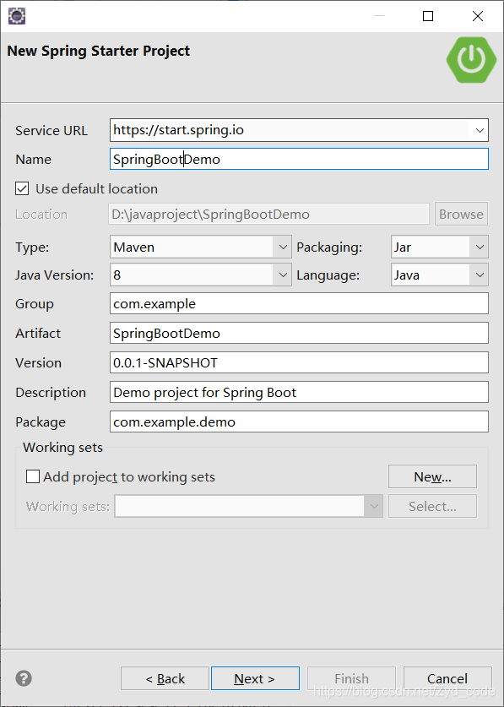504x707 pixels.
Task: Click the Eclipse window icon in title bar
Action: point(17,16)
